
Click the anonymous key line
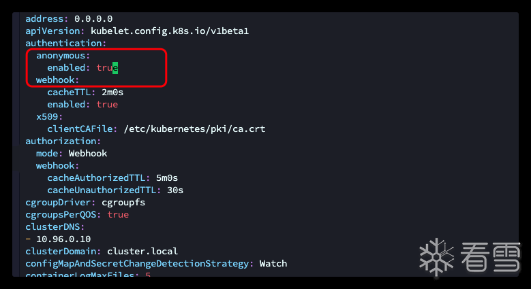point(63,56)
